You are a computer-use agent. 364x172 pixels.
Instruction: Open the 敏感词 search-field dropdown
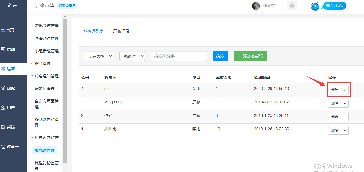coord(132,56)
